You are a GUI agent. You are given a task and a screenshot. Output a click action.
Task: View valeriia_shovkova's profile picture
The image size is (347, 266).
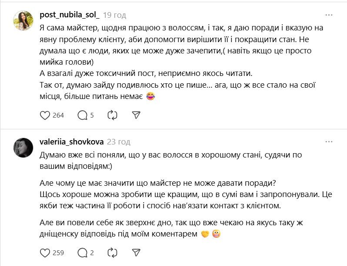coord(23,148)
